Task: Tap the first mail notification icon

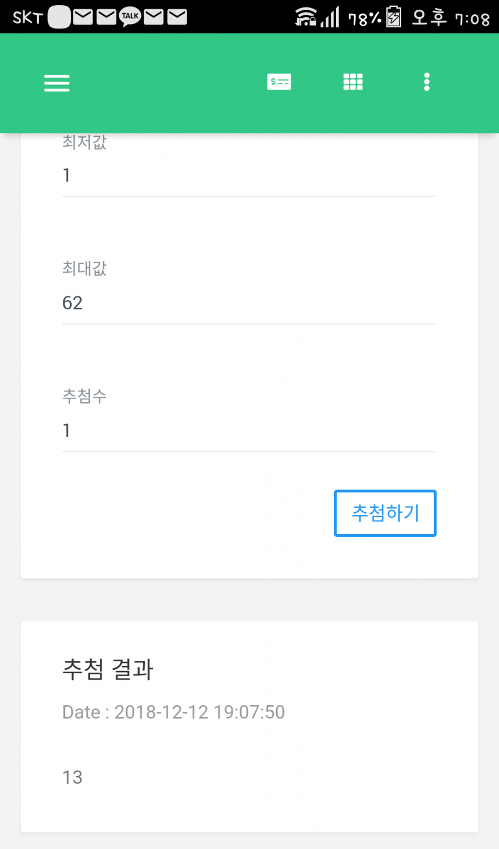Action: point(83,17)
